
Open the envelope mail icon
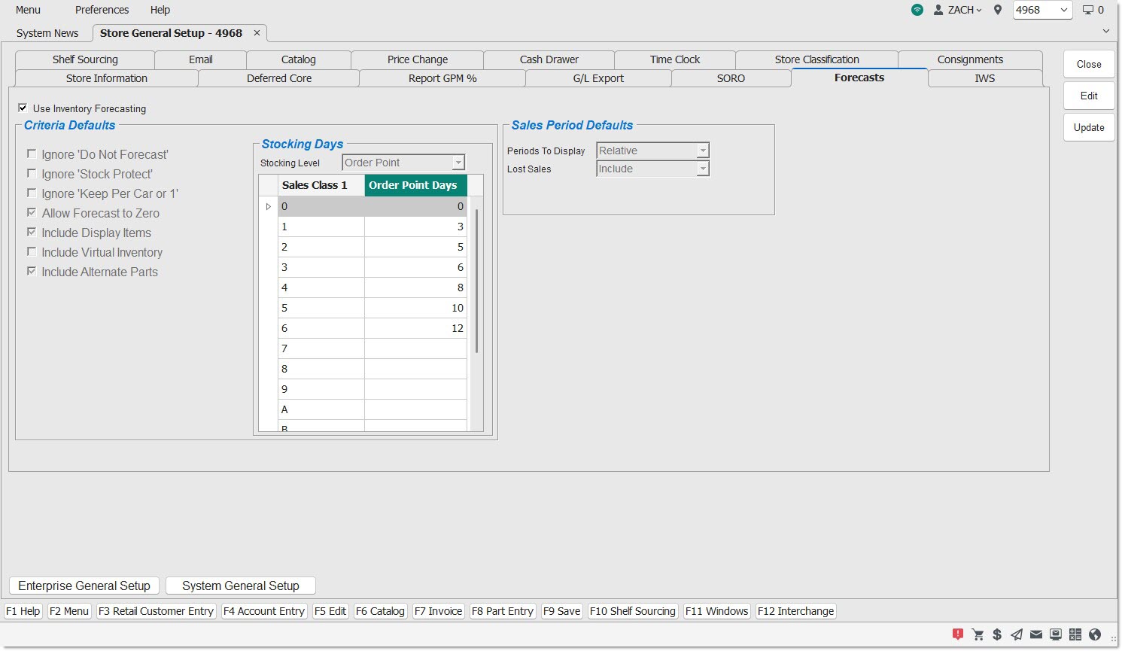(1036, 634)
